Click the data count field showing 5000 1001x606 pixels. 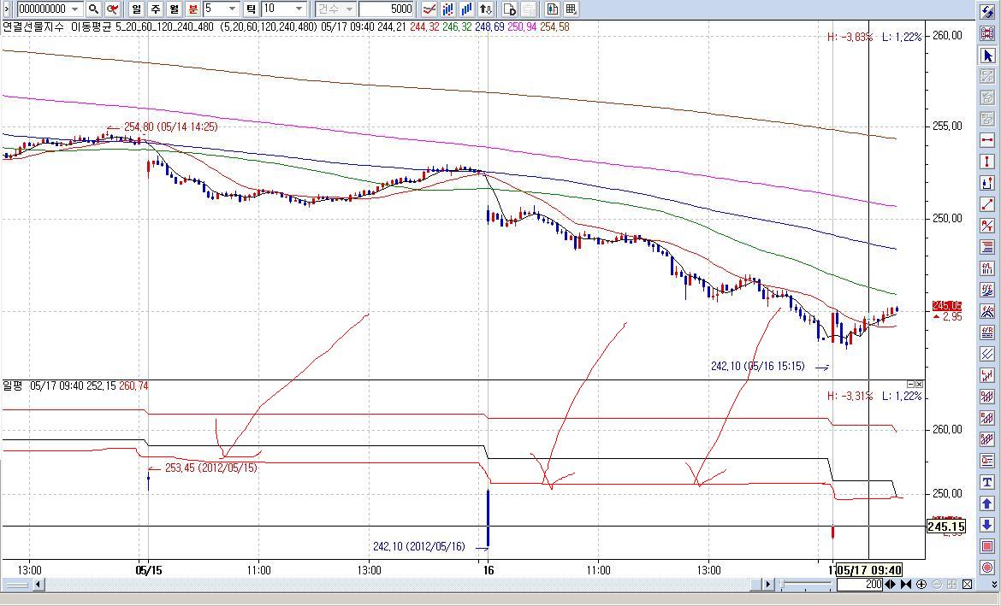386,9
